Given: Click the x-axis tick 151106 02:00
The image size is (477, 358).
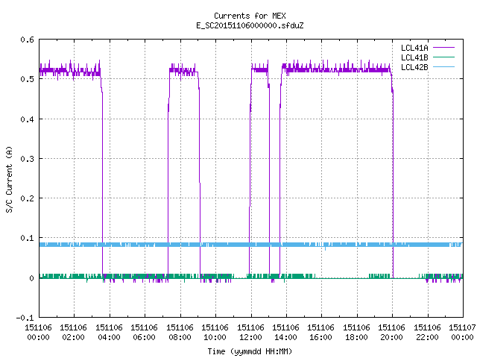Looking at the screenshot, I should click(73, 333).
